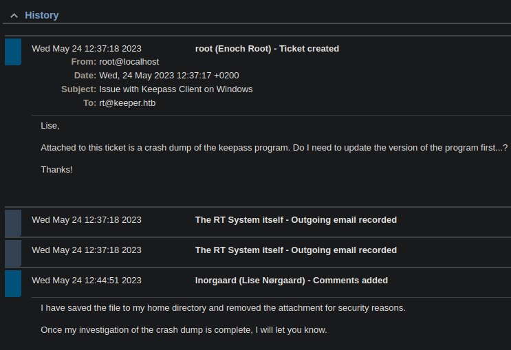Click the 'saved the file to my home directory' comment
511x350 pixels.
click(223, 308)
